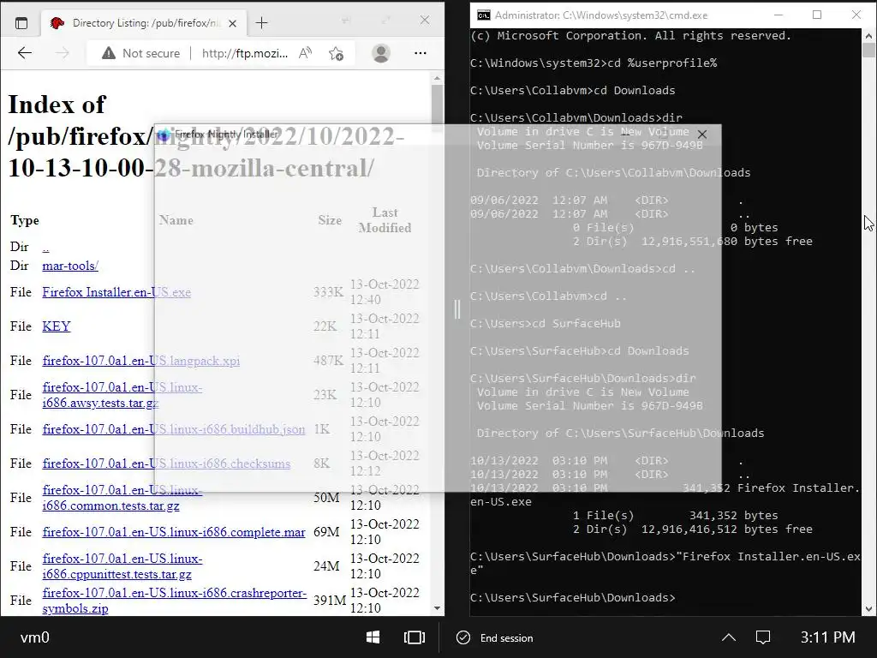Open the Windows Start button
This screenshot has height=658, width=877.
coord(373,637)
